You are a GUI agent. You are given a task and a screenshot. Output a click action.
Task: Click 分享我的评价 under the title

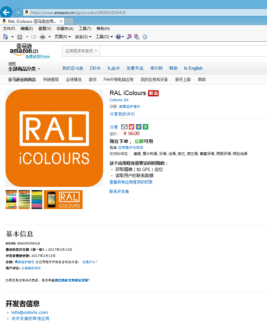point(122,114)
